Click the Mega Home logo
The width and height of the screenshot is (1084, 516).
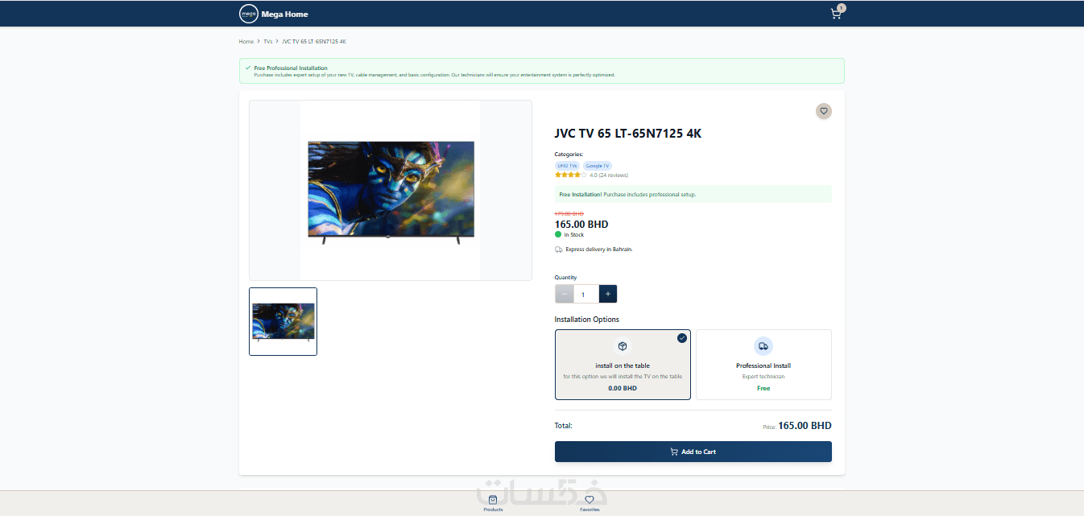[248, 14]
